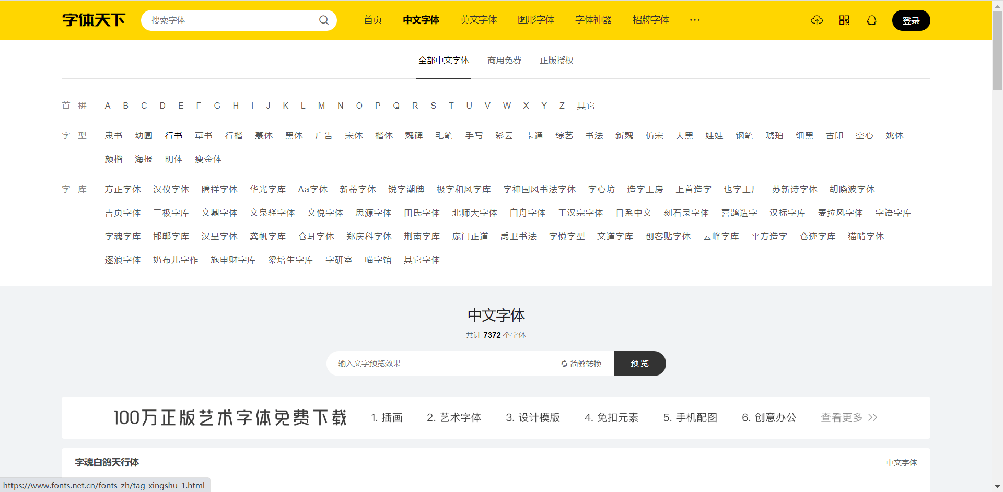Image resolution: width=1003 pixels, height=492 pixels.
Task: Select the 宋体 font type
Action: [x=354, y=136]
